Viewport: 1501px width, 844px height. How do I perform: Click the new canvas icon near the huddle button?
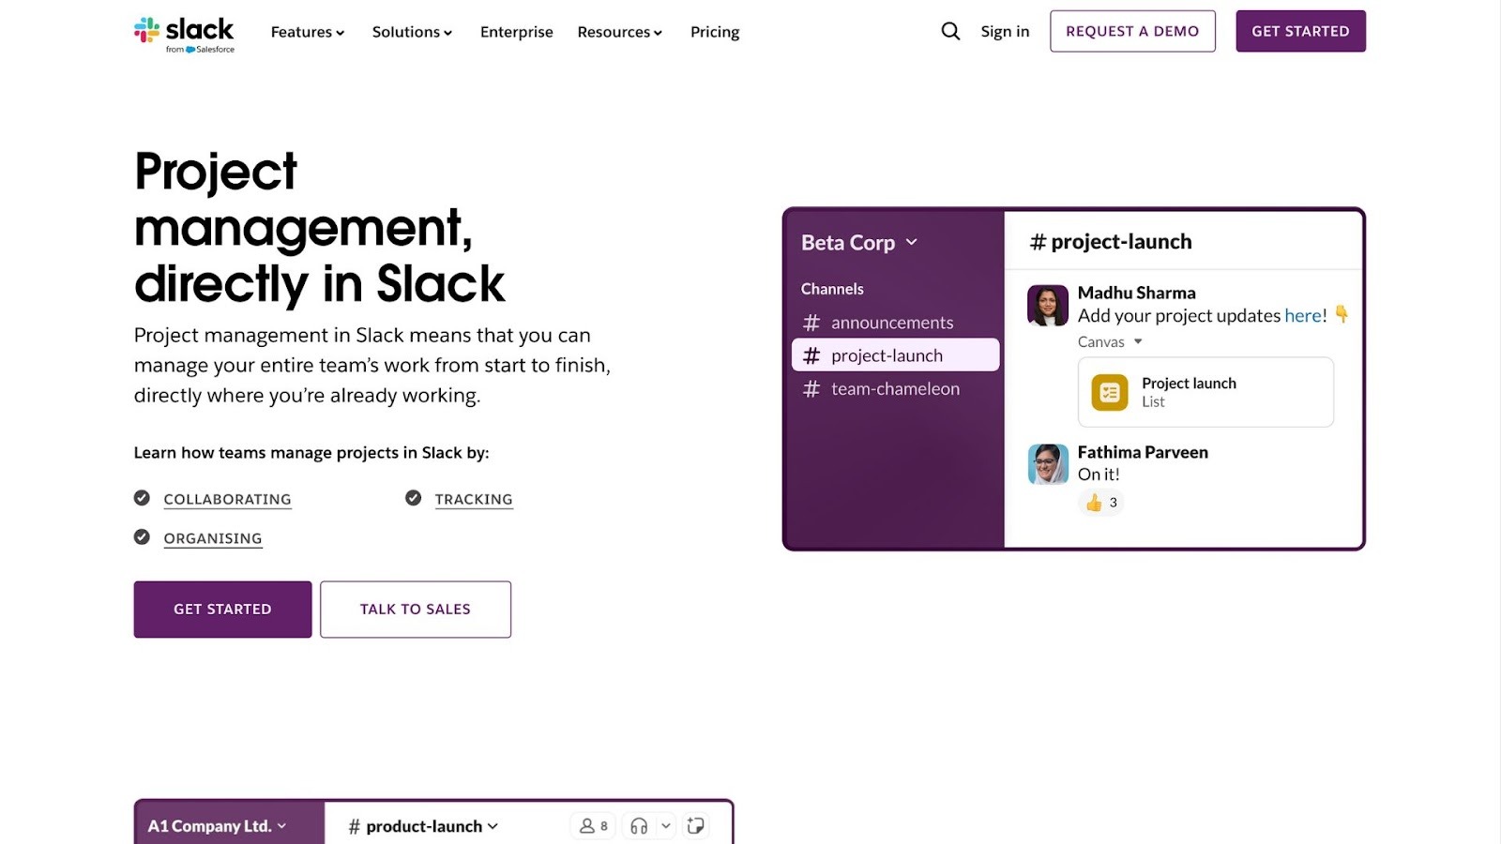[x=695, y=824]
